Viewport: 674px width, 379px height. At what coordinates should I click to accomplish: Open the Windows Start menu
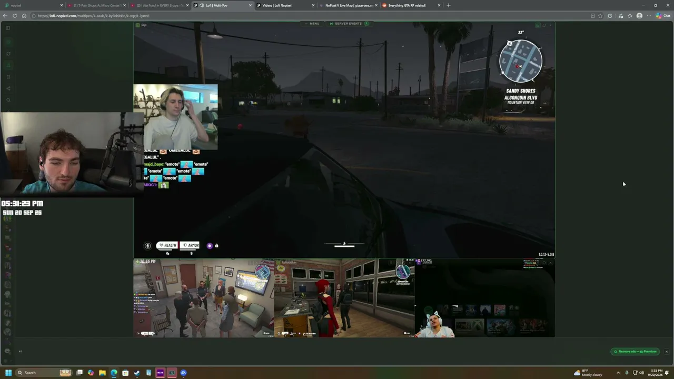8,373
